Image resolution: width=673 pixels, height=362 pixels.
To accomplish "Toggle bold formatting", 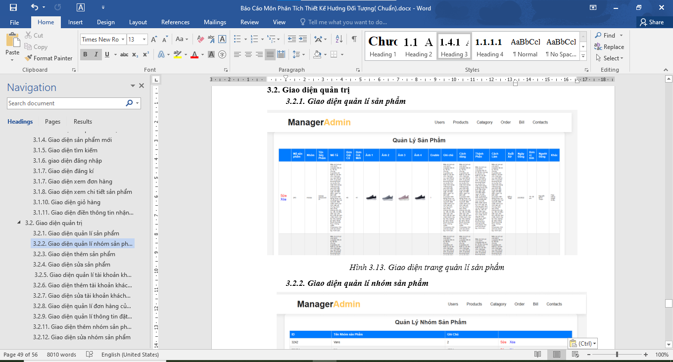I will 85,54.
